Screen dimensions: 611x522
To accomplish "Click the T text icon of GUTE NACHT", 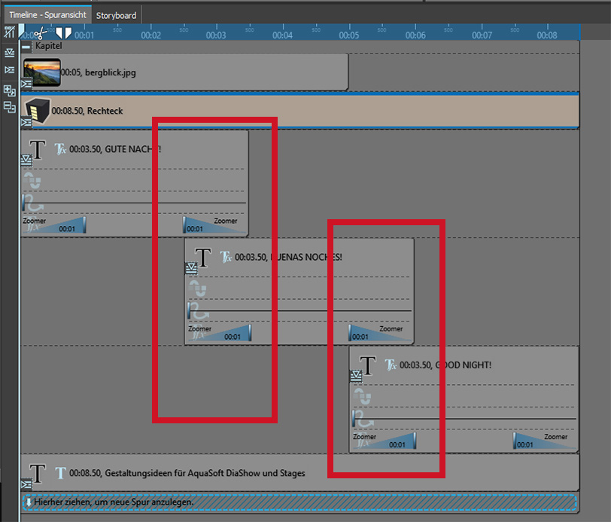I will pos(38,150).
